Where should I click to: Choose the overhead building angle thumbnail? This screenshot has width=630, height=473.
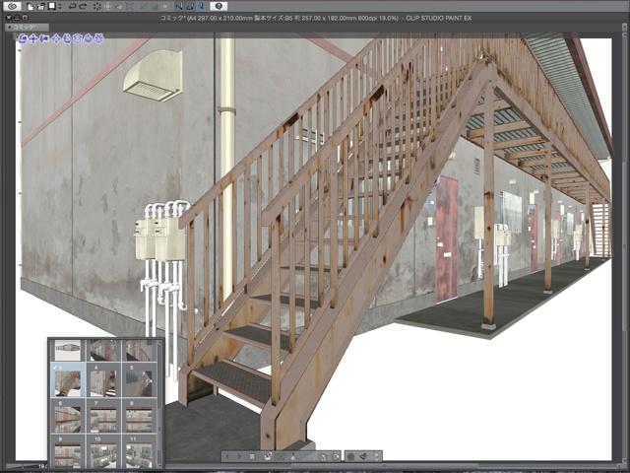point(68,351)
